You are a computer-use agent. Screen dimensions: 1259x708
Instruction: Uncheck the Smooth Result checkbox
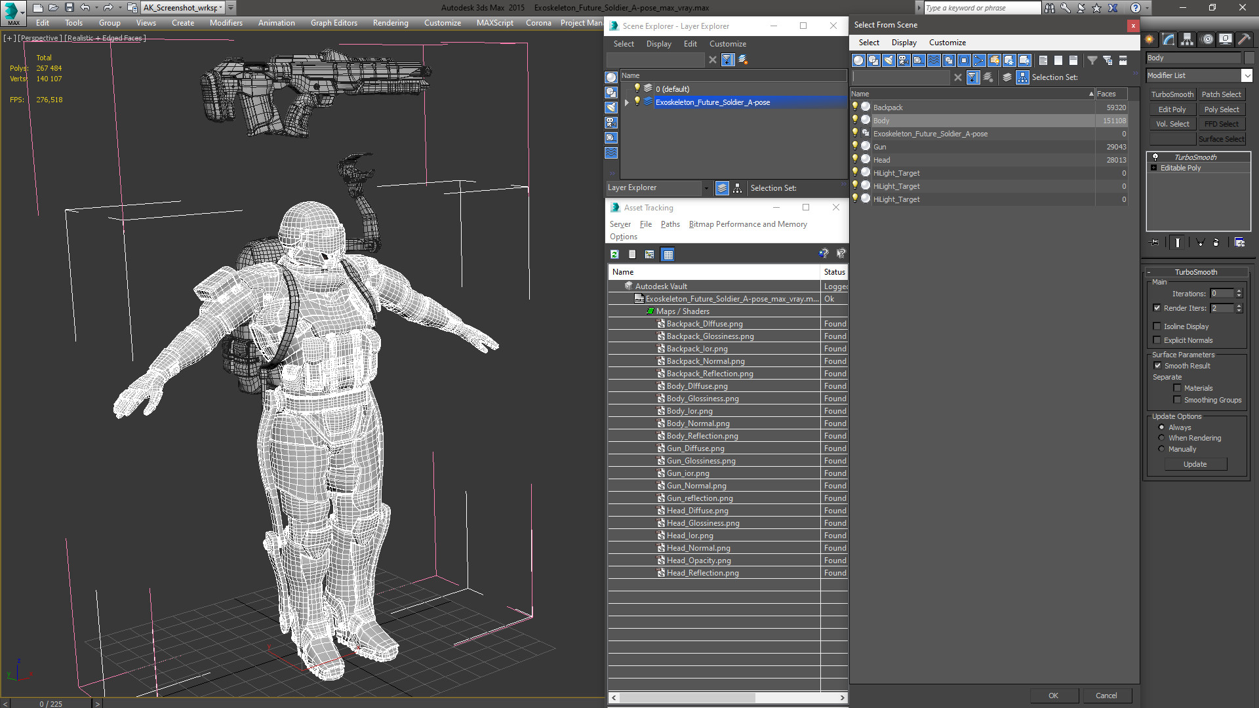coord(1157,366)
